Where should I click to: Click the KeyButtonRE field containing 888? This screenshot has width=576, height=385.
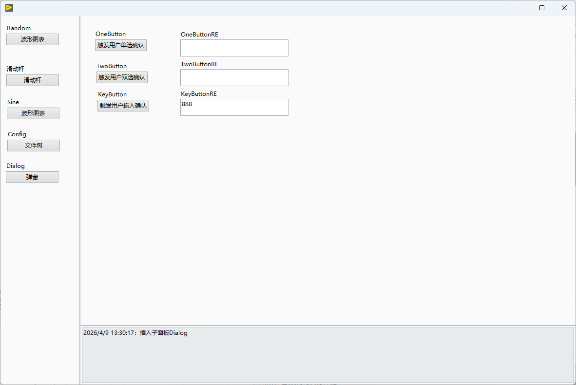[234, 107]
